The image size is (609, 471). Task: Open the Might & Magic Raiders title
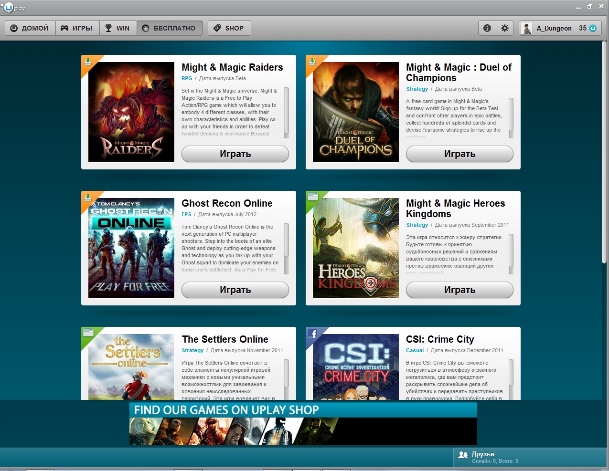pyautogui.click(x=232, y=67)
